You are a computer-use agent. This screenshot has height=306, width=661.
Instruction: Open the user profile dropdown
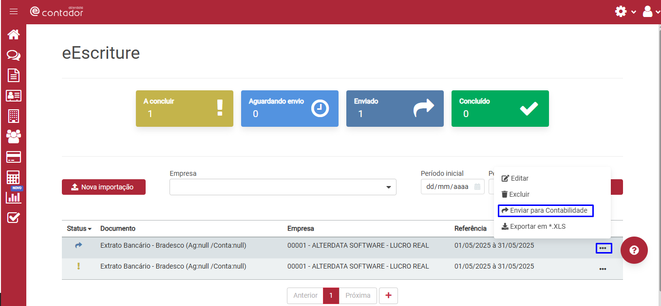(x=651, y=12)
